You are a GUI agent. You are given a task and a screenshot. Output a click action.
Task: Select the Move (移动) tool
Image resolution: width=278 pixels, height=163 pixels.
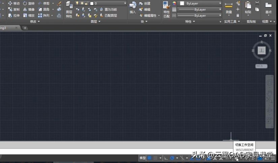13,3
